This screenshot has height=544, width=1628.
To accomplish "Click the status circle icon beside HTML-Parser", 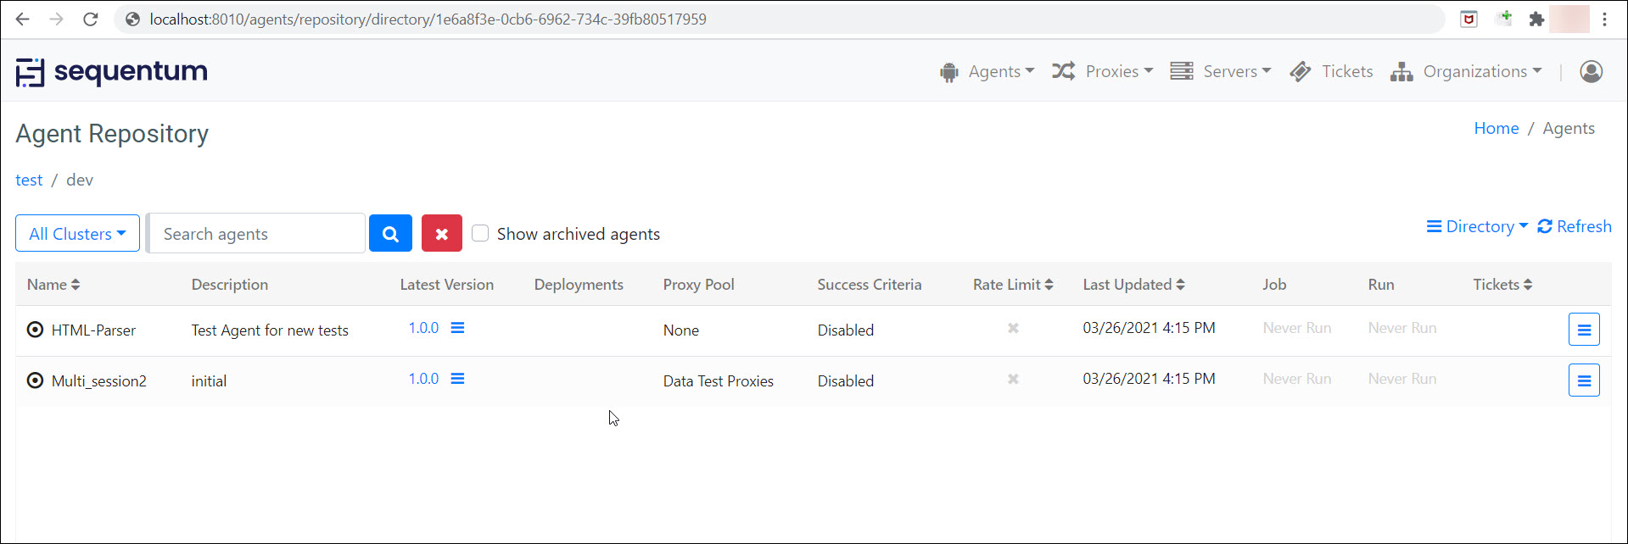I will click(x=36, y=330).
